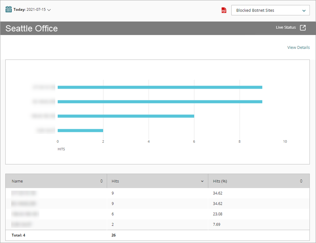This screenshot has height=243, width=316.
Task: Open the View Details link
Action: click(298, 47)
